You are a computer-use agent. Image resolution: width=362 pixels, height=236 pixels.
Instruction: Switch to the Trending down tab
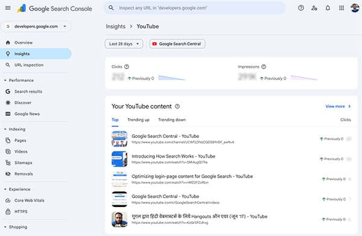(x=172, y=120)
